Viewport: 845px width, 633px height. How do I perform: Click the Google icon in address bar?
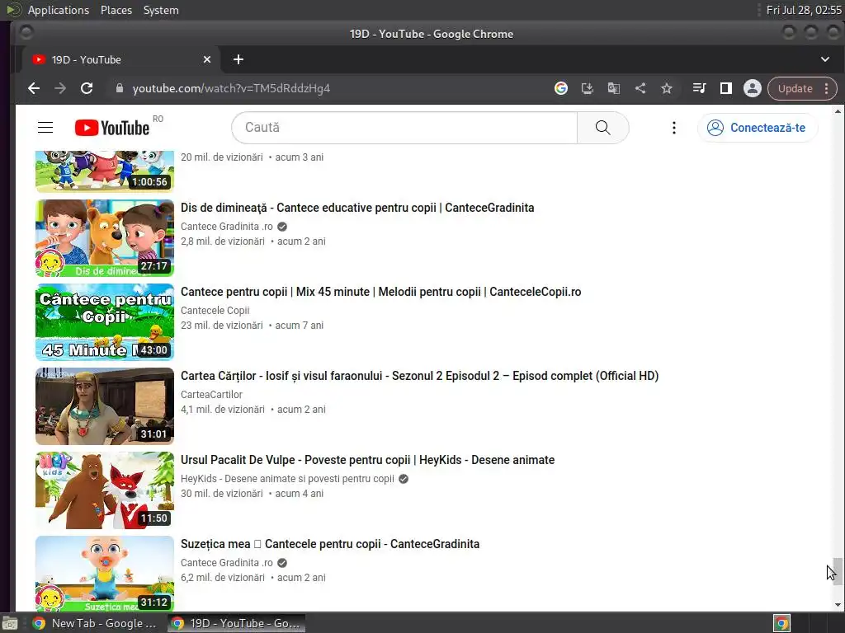coord(561,88)
